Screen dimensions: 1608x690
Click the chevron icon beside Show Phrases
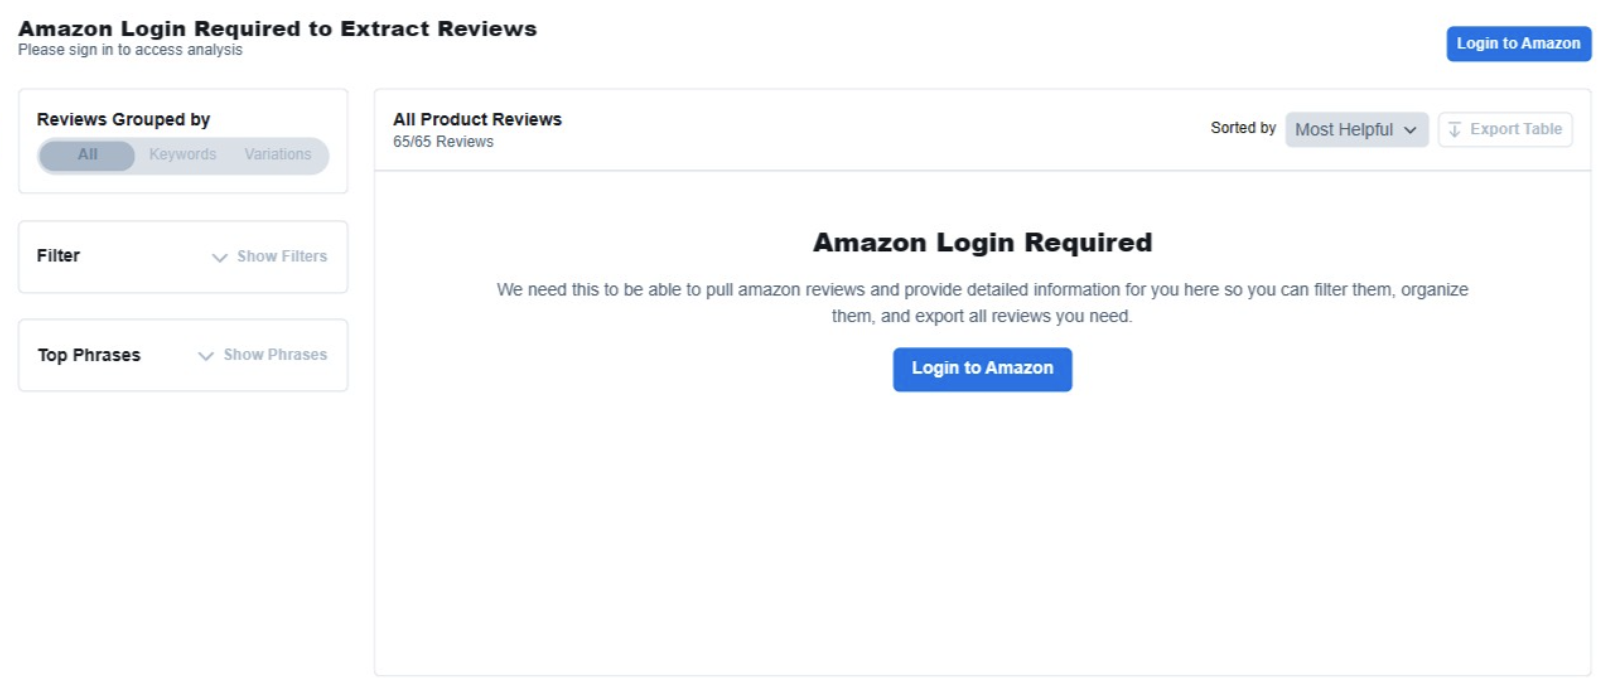pos(206,355)
